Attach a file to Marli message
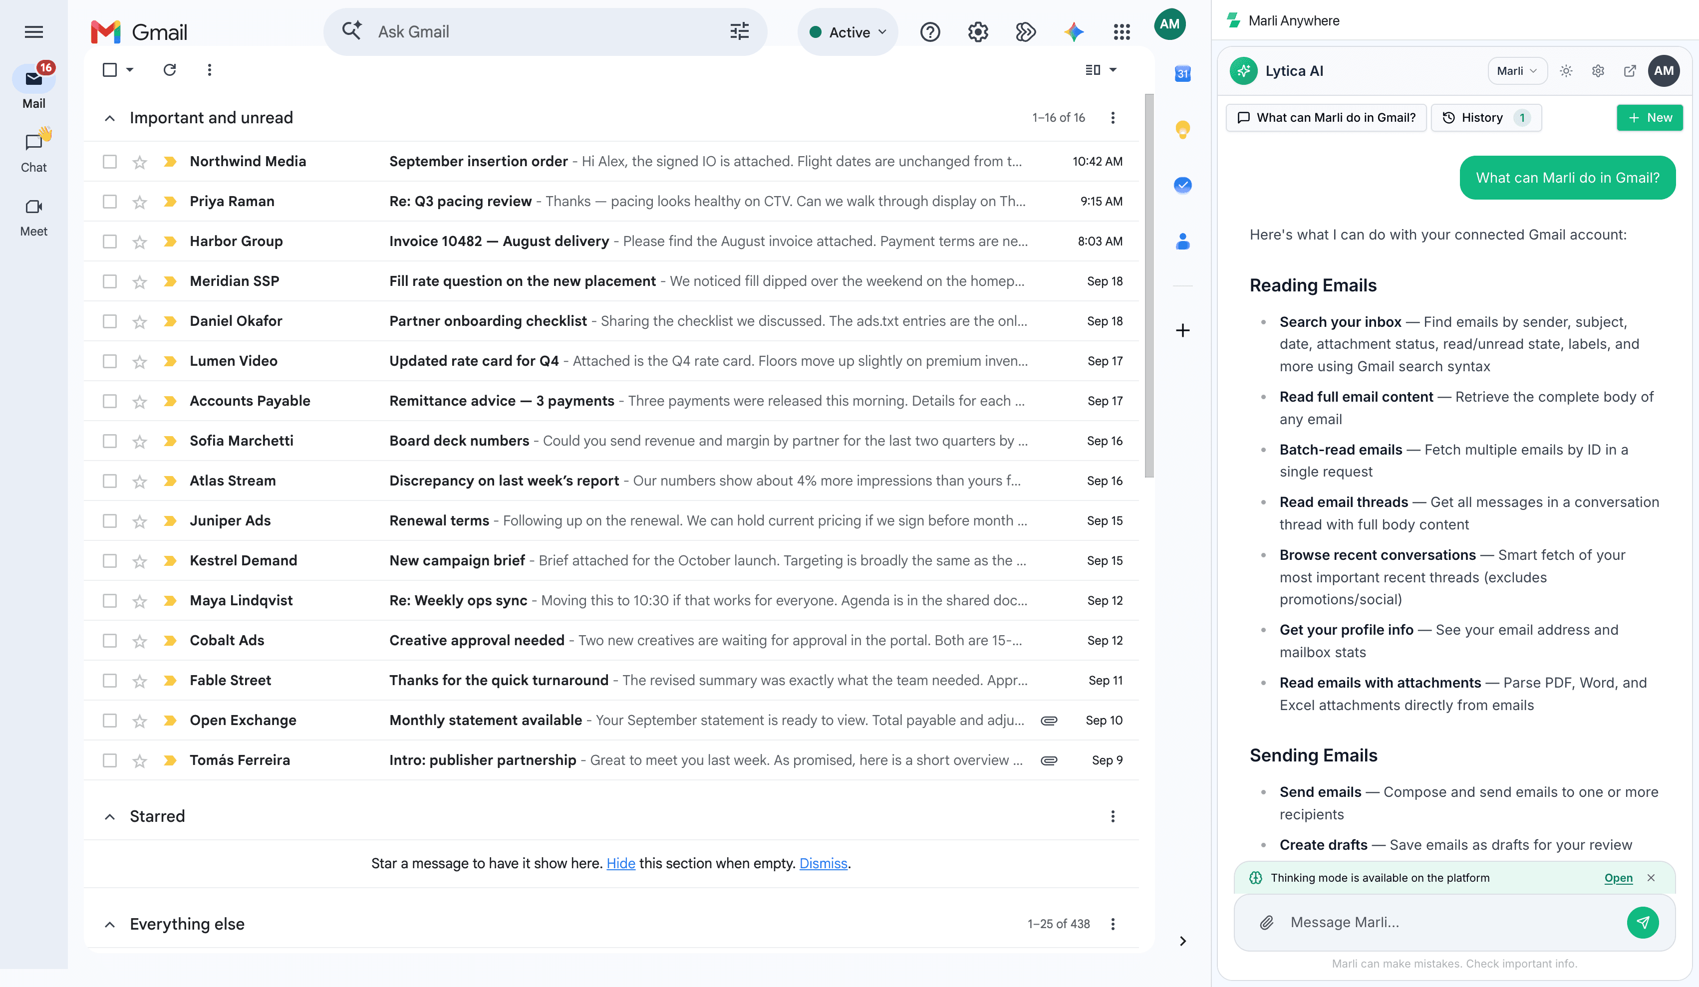1699x987 pixels. 1267,922
